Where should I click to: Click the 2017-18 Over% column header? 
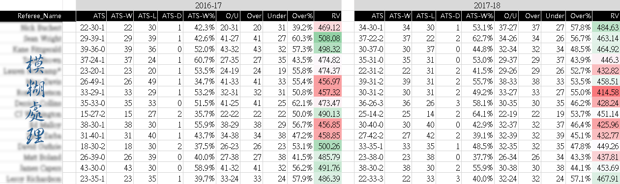[580, 16]
